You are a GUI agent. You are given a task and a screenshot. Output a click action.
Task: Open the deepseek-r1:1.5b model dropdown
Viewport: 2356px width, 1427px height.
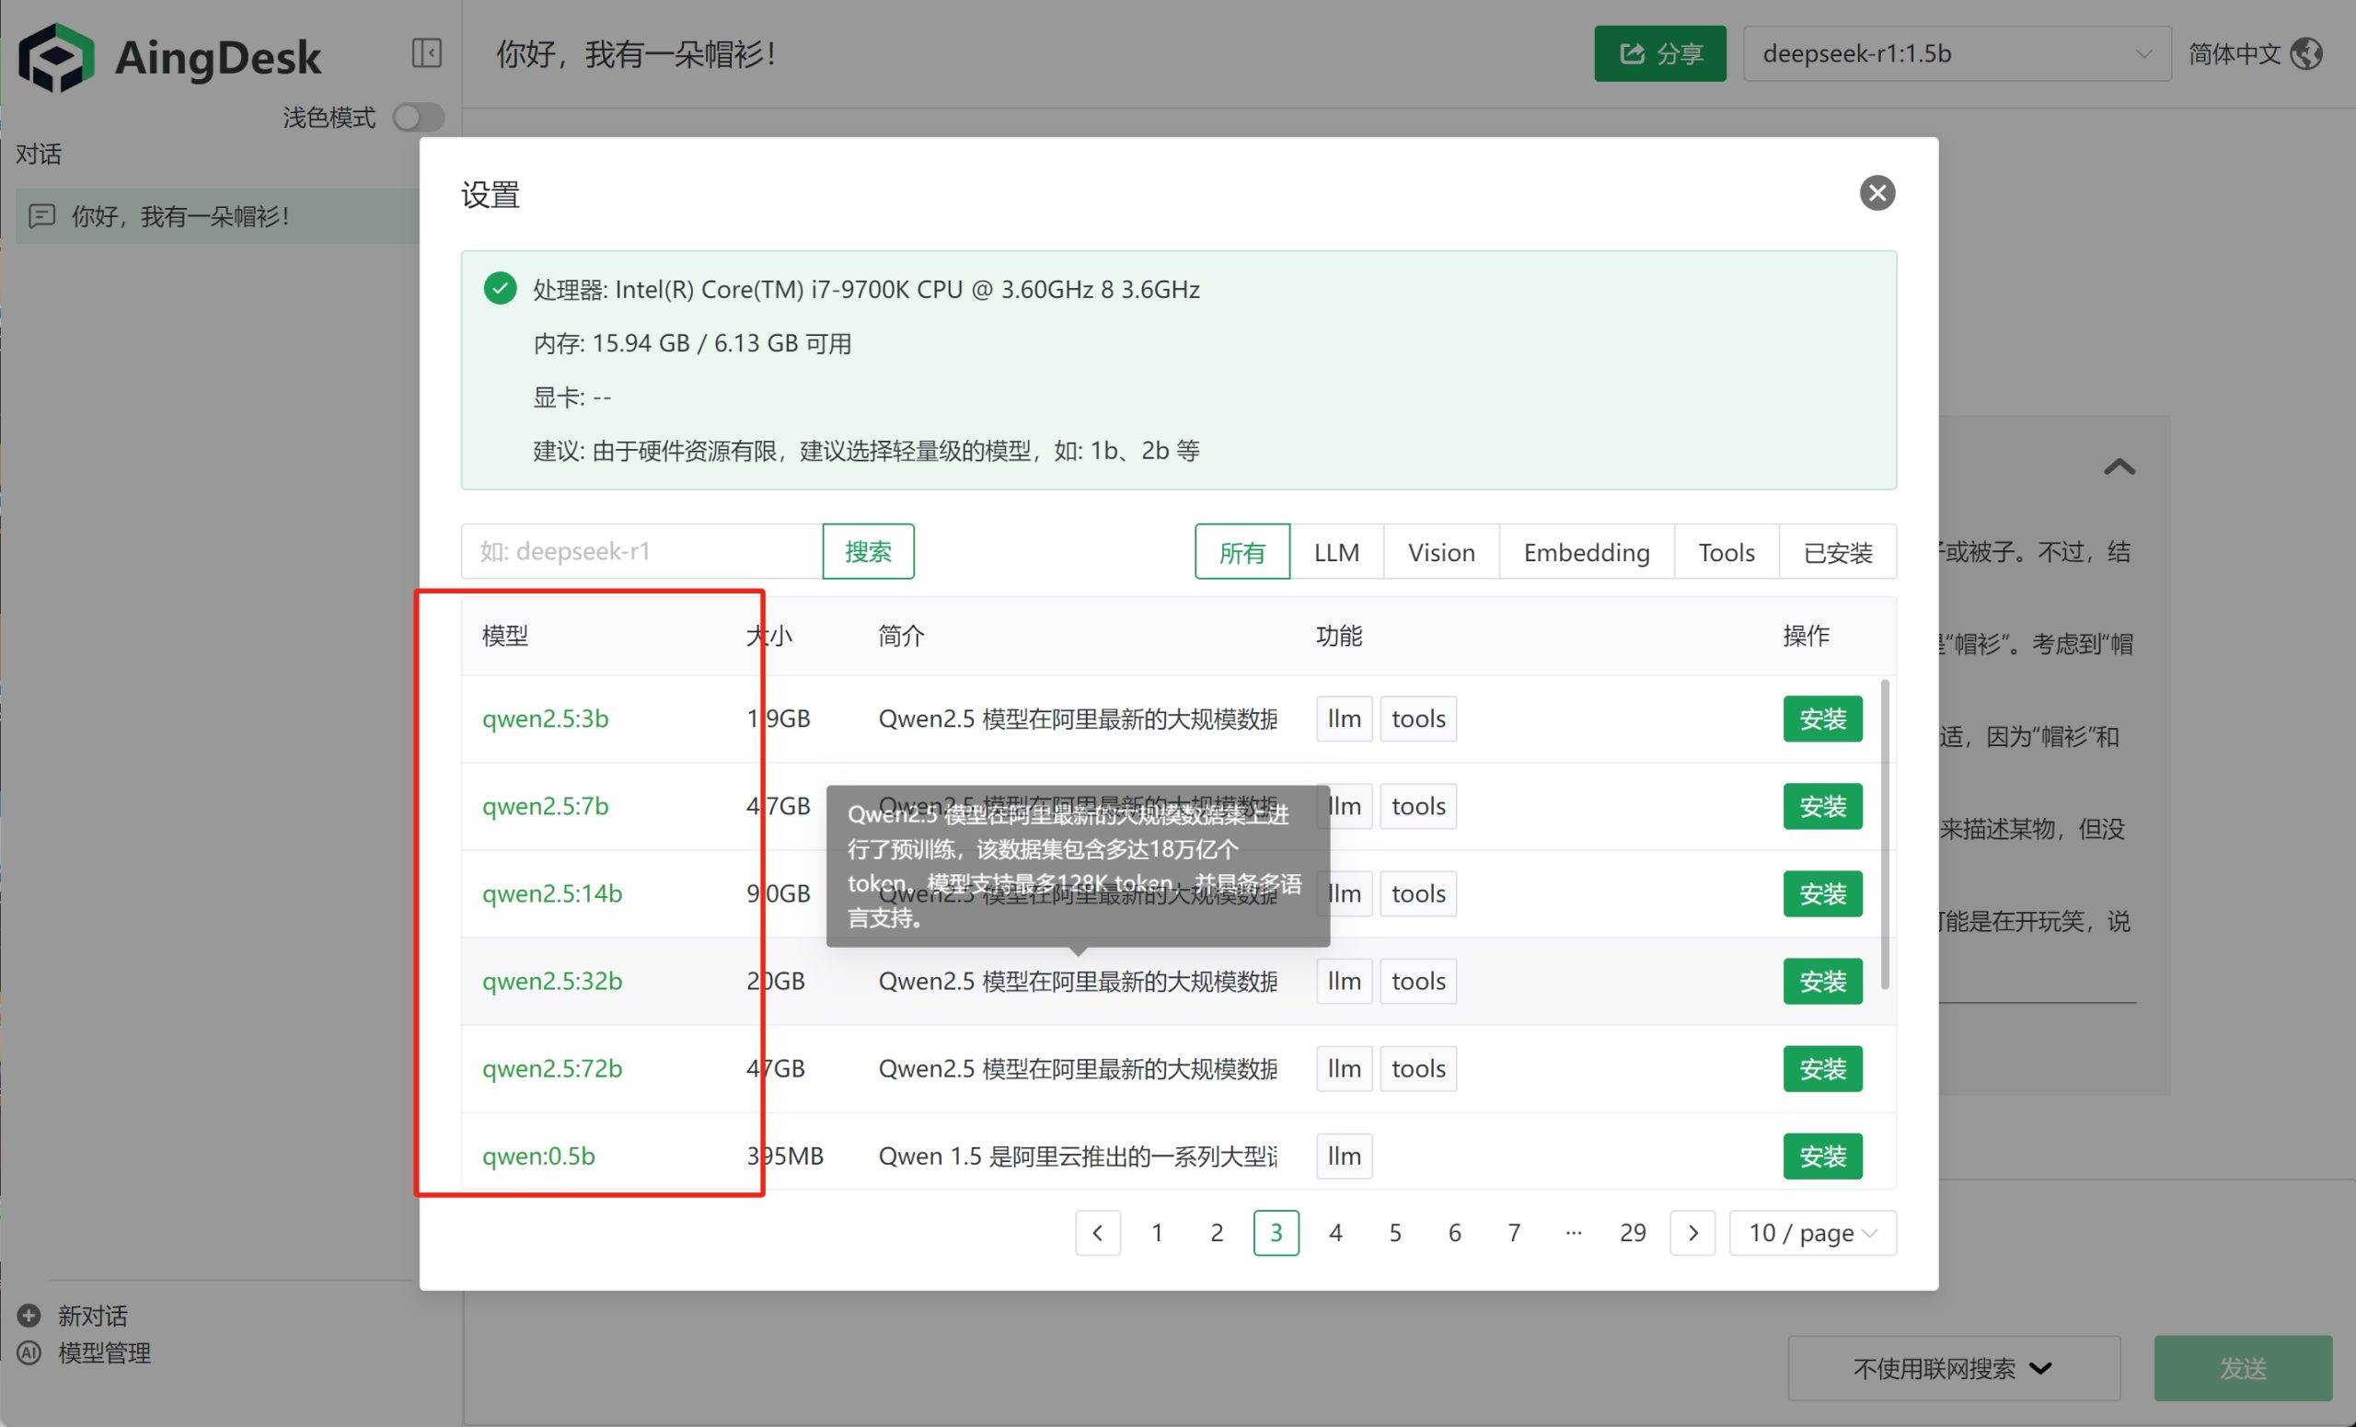pyautogui.click(x=1956, y=53)
